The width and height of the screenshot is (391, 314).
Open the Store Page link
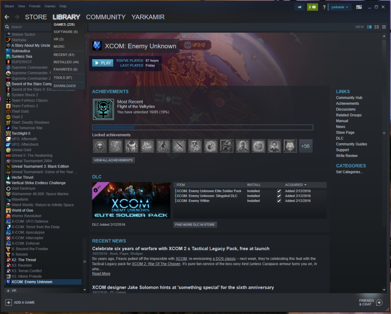tap(345, 133)
